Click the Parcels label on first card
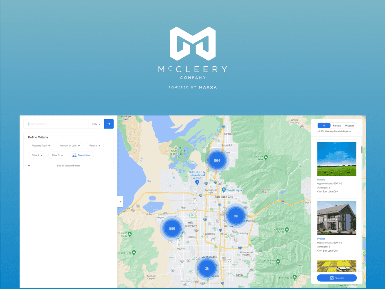Screen dimensions: 385x289 click(x=321, y=180)
